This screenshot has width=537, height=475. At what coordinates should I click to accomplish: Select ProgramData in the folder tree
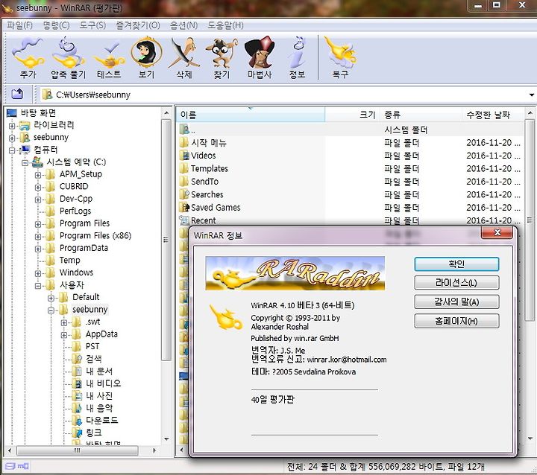[x=84, y=248]
